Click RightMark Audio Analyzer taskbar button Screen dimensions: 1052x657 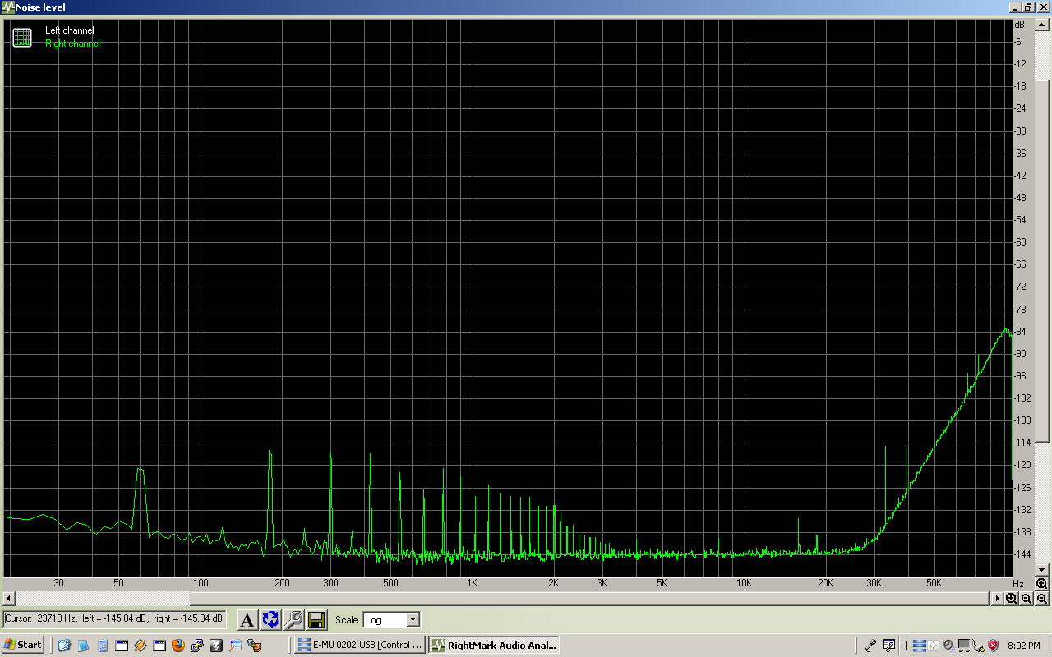[493, 645]
